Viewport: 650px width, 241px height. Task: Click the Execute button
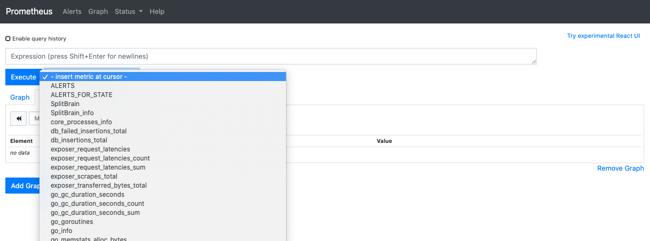click(23, 77)
